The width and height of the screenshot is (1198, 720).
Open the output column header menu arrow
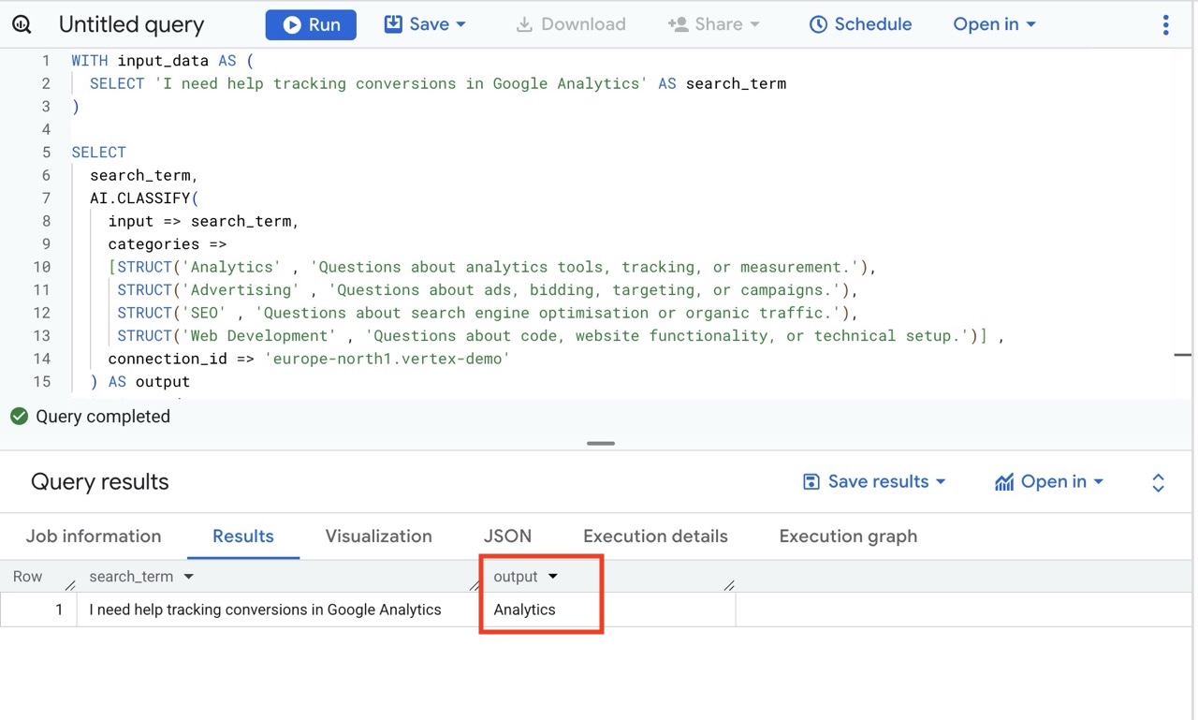(553, 577)
